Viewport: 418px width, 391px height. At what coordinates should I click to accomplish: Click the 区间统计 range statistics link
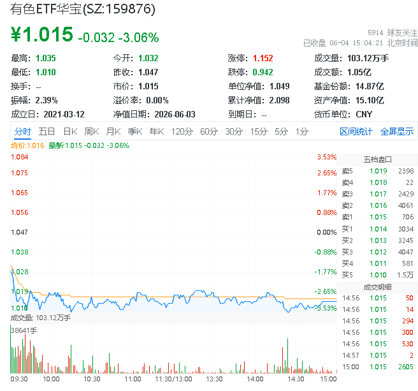pyautogui.click(x=356, y=131)
